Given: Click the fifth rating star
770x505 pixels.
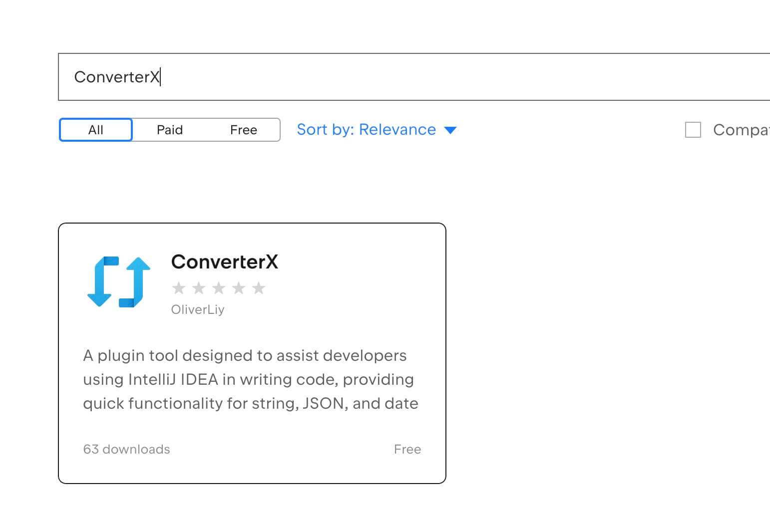Looking at the screenshot, I should 259,288.
